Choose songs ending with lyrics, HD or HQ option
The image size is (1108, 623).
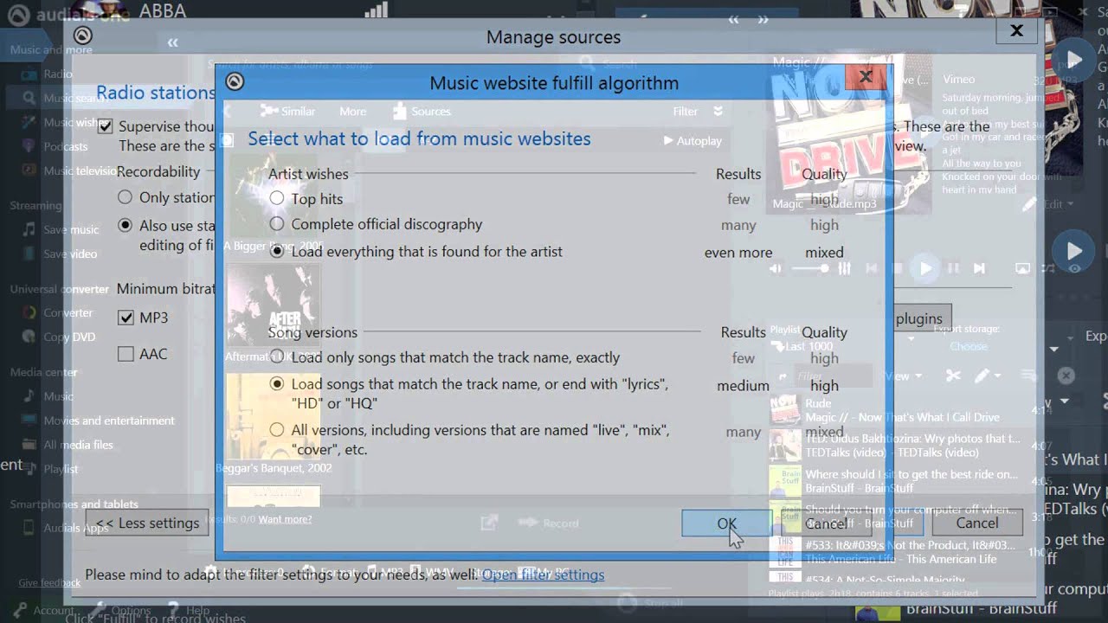pos(277,383)
